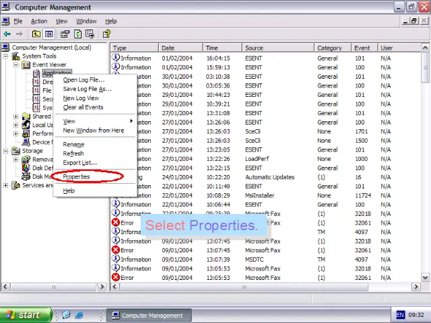This screenshot has height=323, width=431.
Task: Click the MsiInstaller source cell
Action: 259,196
